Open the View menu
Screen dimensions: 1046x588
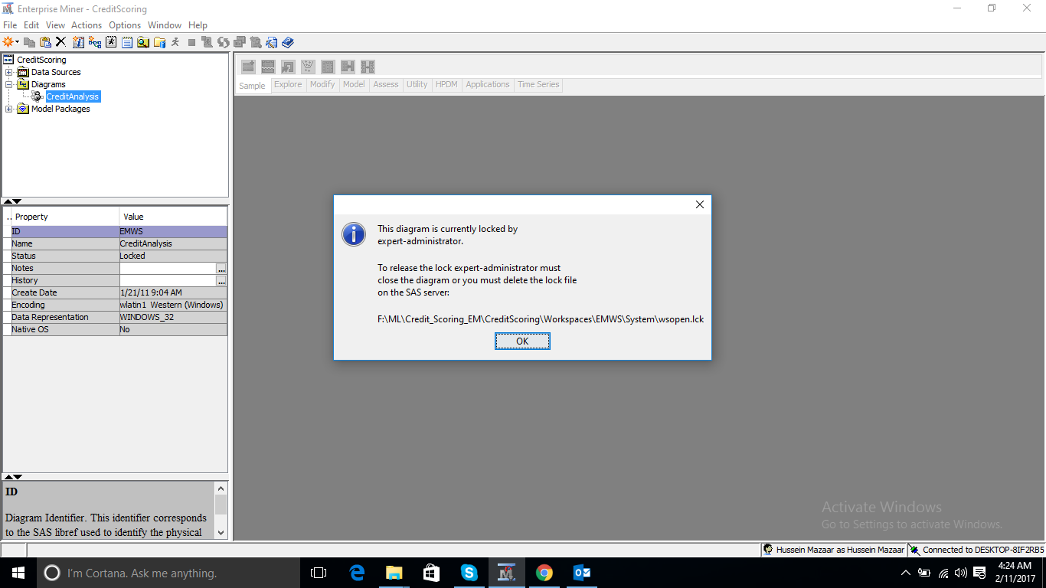click(x=55, y=25)
